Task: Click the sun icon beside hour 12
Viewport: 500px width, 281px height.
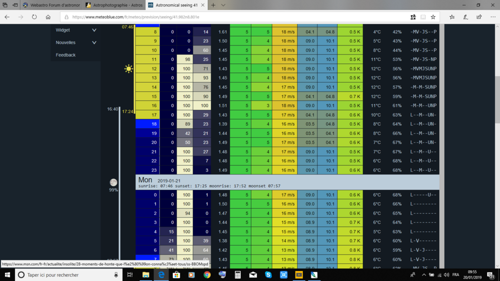Action: pyautogui.click(x=128, y=68)
